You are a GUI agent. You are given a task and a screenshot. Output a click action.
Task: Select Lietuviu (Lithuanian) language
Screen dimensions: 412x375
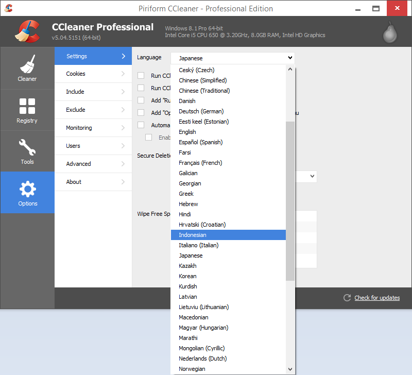click(x=228, y=307)
